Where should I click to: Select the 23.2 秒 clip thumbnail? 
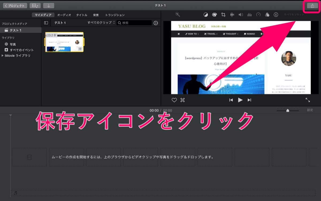click(64, 42)
